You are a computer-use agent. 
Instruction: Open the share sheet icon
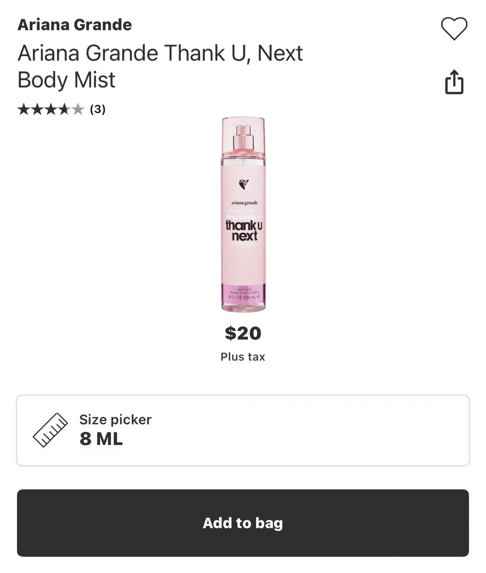454,82
